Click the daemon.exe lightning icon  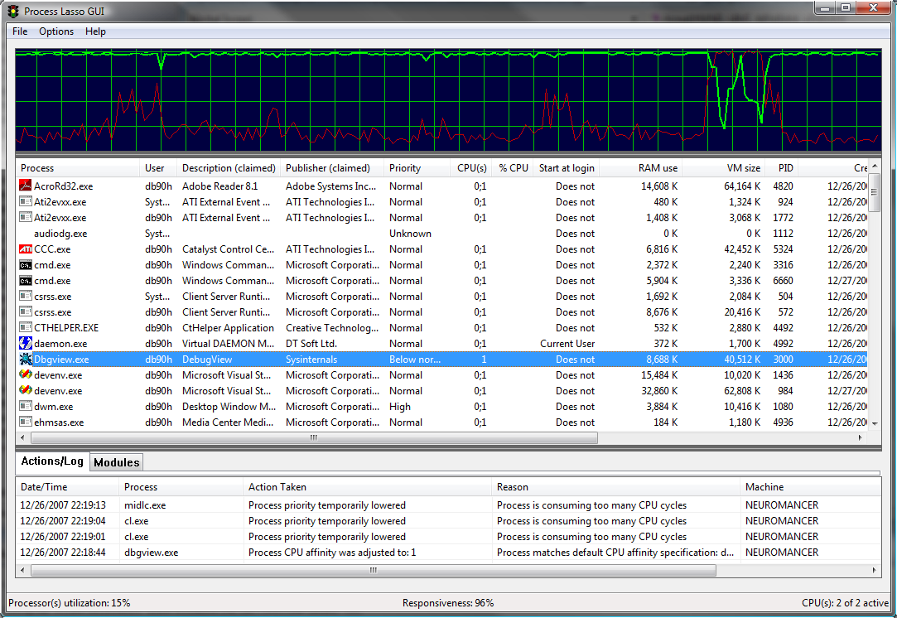(x=25, y=343)
